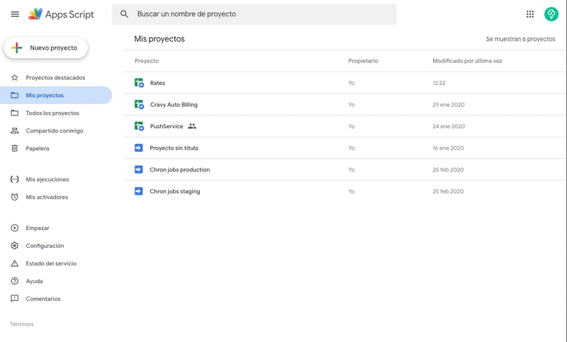Screen dimensions: 567x342
Task: Click the 16 ene 2020 date
Action: pos(448,148)
